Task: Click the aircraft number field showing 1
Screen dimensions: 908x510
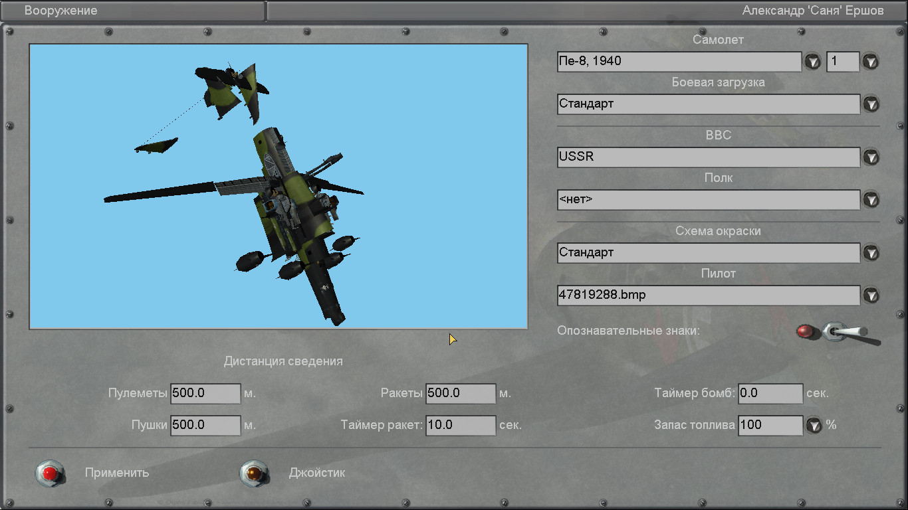Action: click(x=843, y=62)
